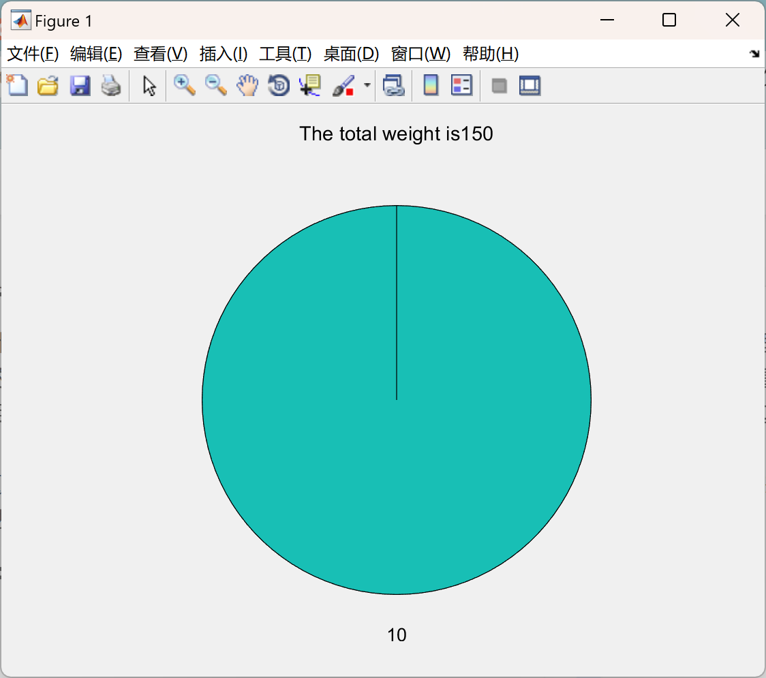Open the 文件(F) menu
Viewport: 766px width, 678px height.
(33, 54)
